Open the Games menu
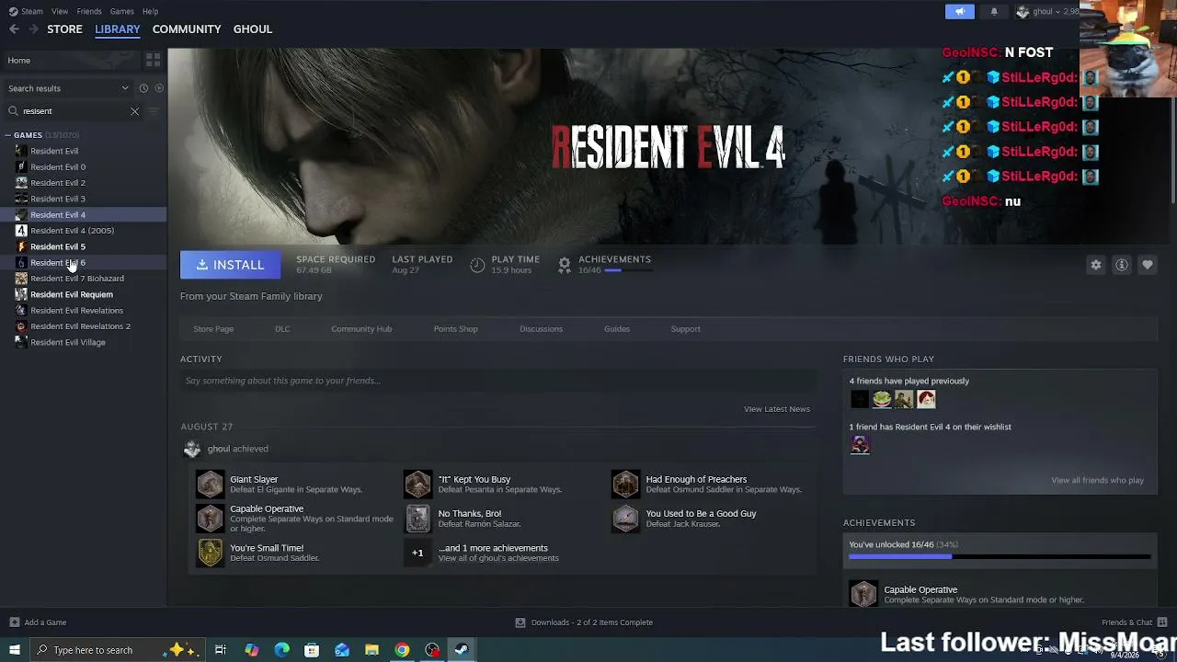This screenshot has width=1177, height=662. tap(121, 11)
